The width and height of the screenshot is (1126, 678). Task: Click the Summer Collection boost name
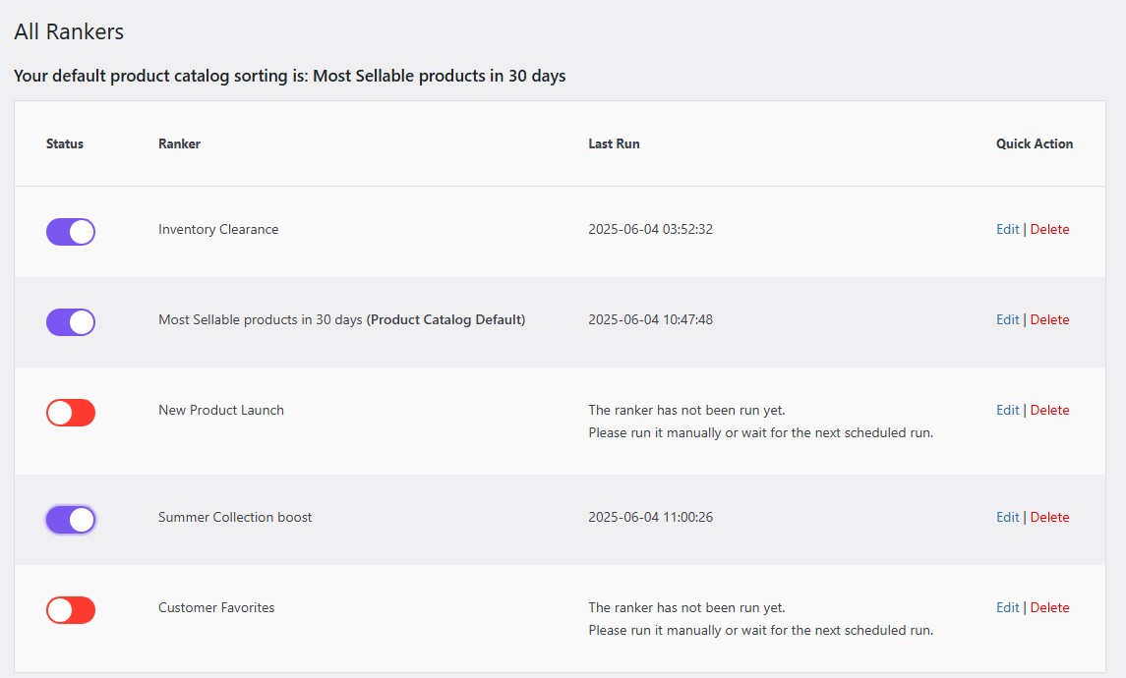point(235,517)
